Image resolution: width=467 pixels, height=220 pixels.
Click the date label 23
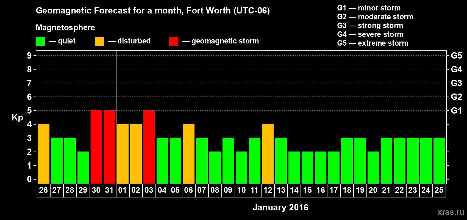(413, 190)
